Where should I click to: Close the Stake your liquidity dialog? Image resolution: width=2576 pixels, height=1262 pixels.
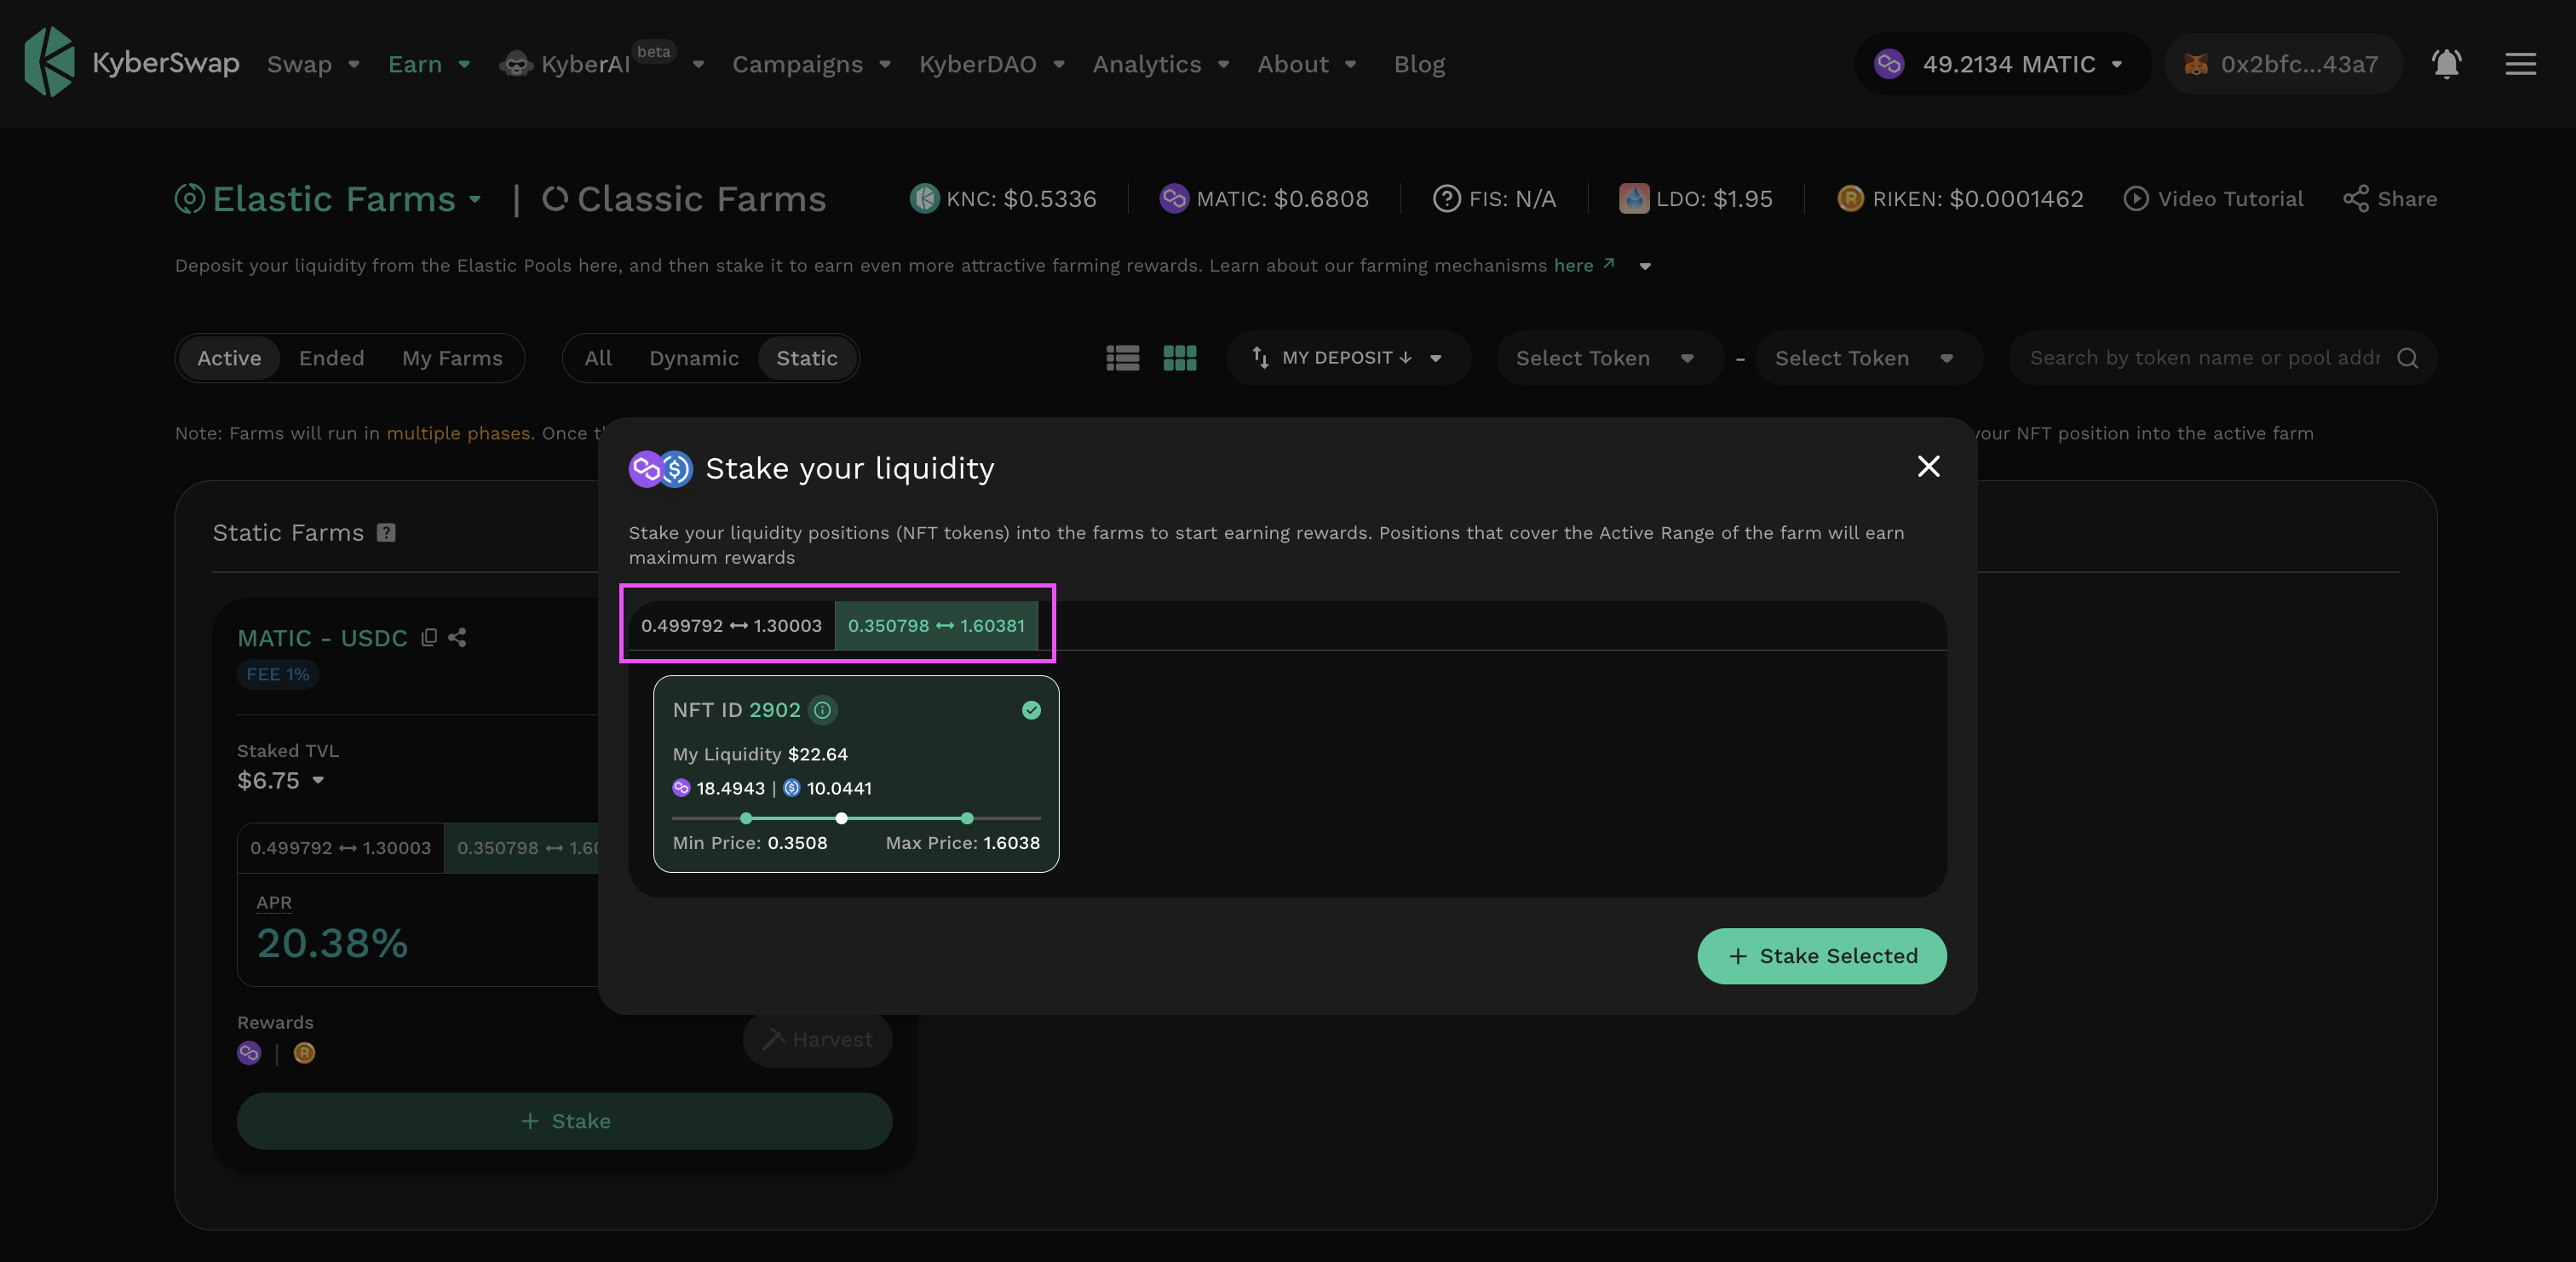[1928, 467]
